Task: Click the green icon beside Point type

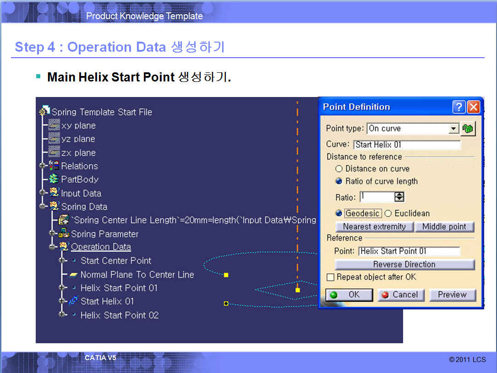Action: tap(468, 129)
